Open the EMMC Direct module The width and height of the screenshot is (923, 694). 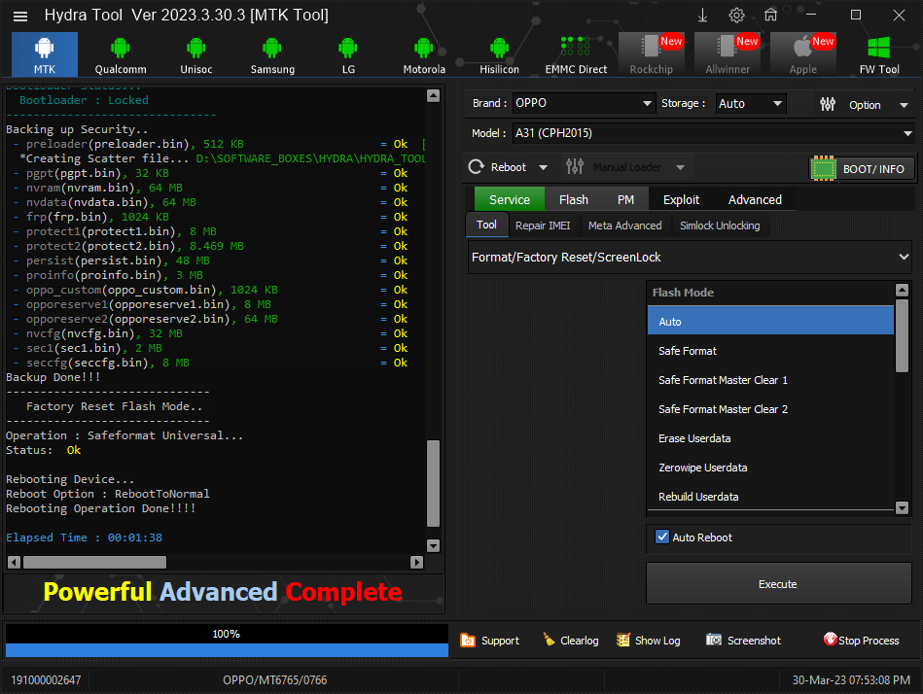(x=576, y=54)
